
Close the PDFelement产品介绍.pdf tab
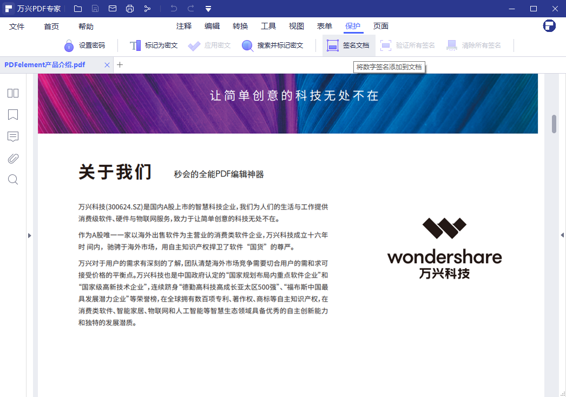[107, 65]
